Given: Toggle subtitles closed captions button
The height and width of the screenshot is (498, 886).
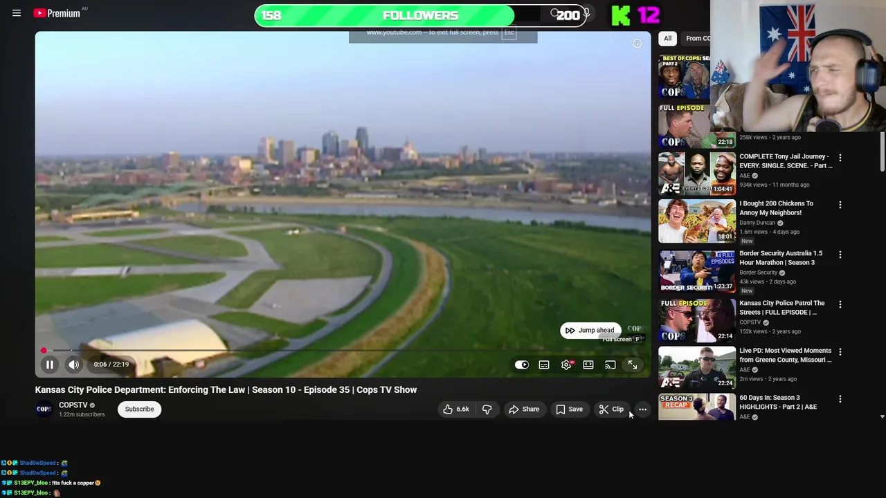Looking at the screenshot, I should [x=544, y=365].
